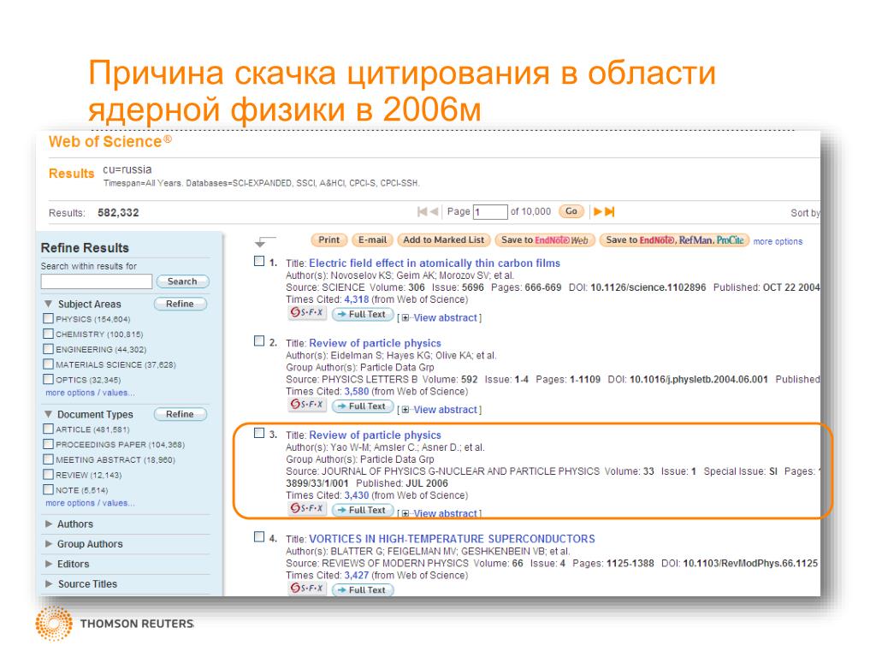Image resolution: width=876 pixels, height=657 pixels.
Task: Open SFX link for Vortices in superconductors record
Action: click(307, 589)
